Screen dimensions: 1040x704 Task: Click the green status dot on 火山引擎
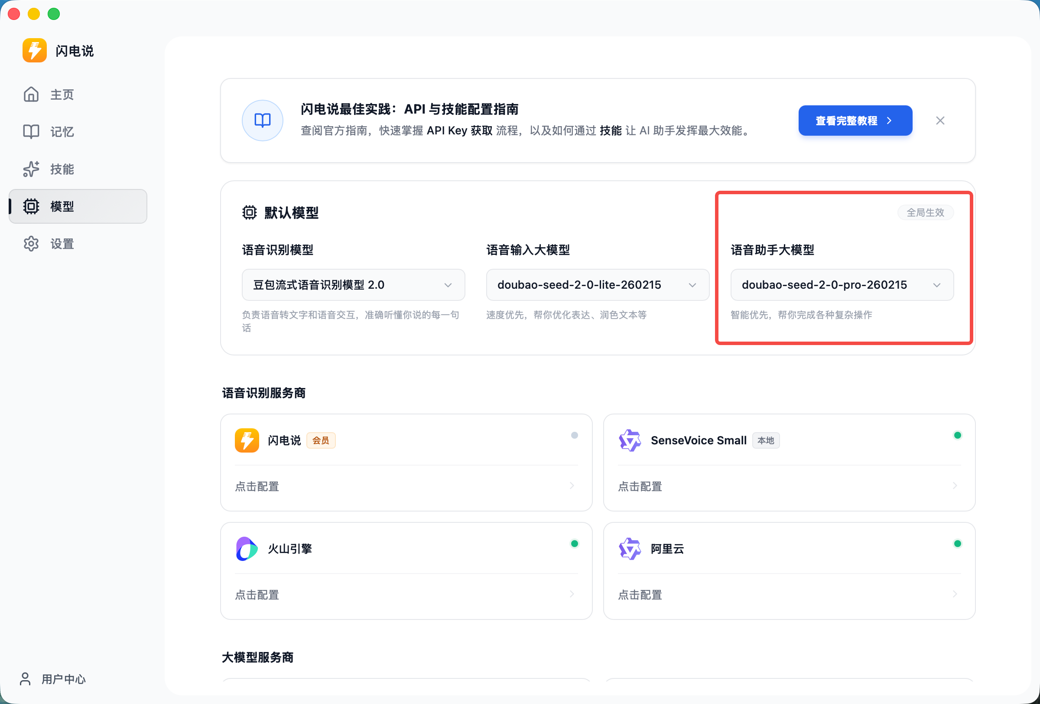click(x=575, y=543)
